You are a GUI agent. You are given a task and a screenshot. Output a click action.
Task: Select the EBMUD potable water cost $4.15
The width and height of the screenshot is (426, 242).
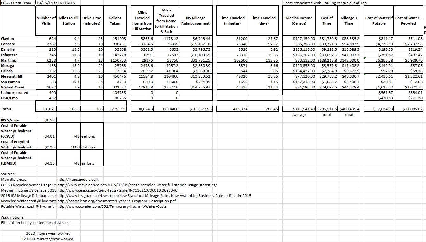50,163
